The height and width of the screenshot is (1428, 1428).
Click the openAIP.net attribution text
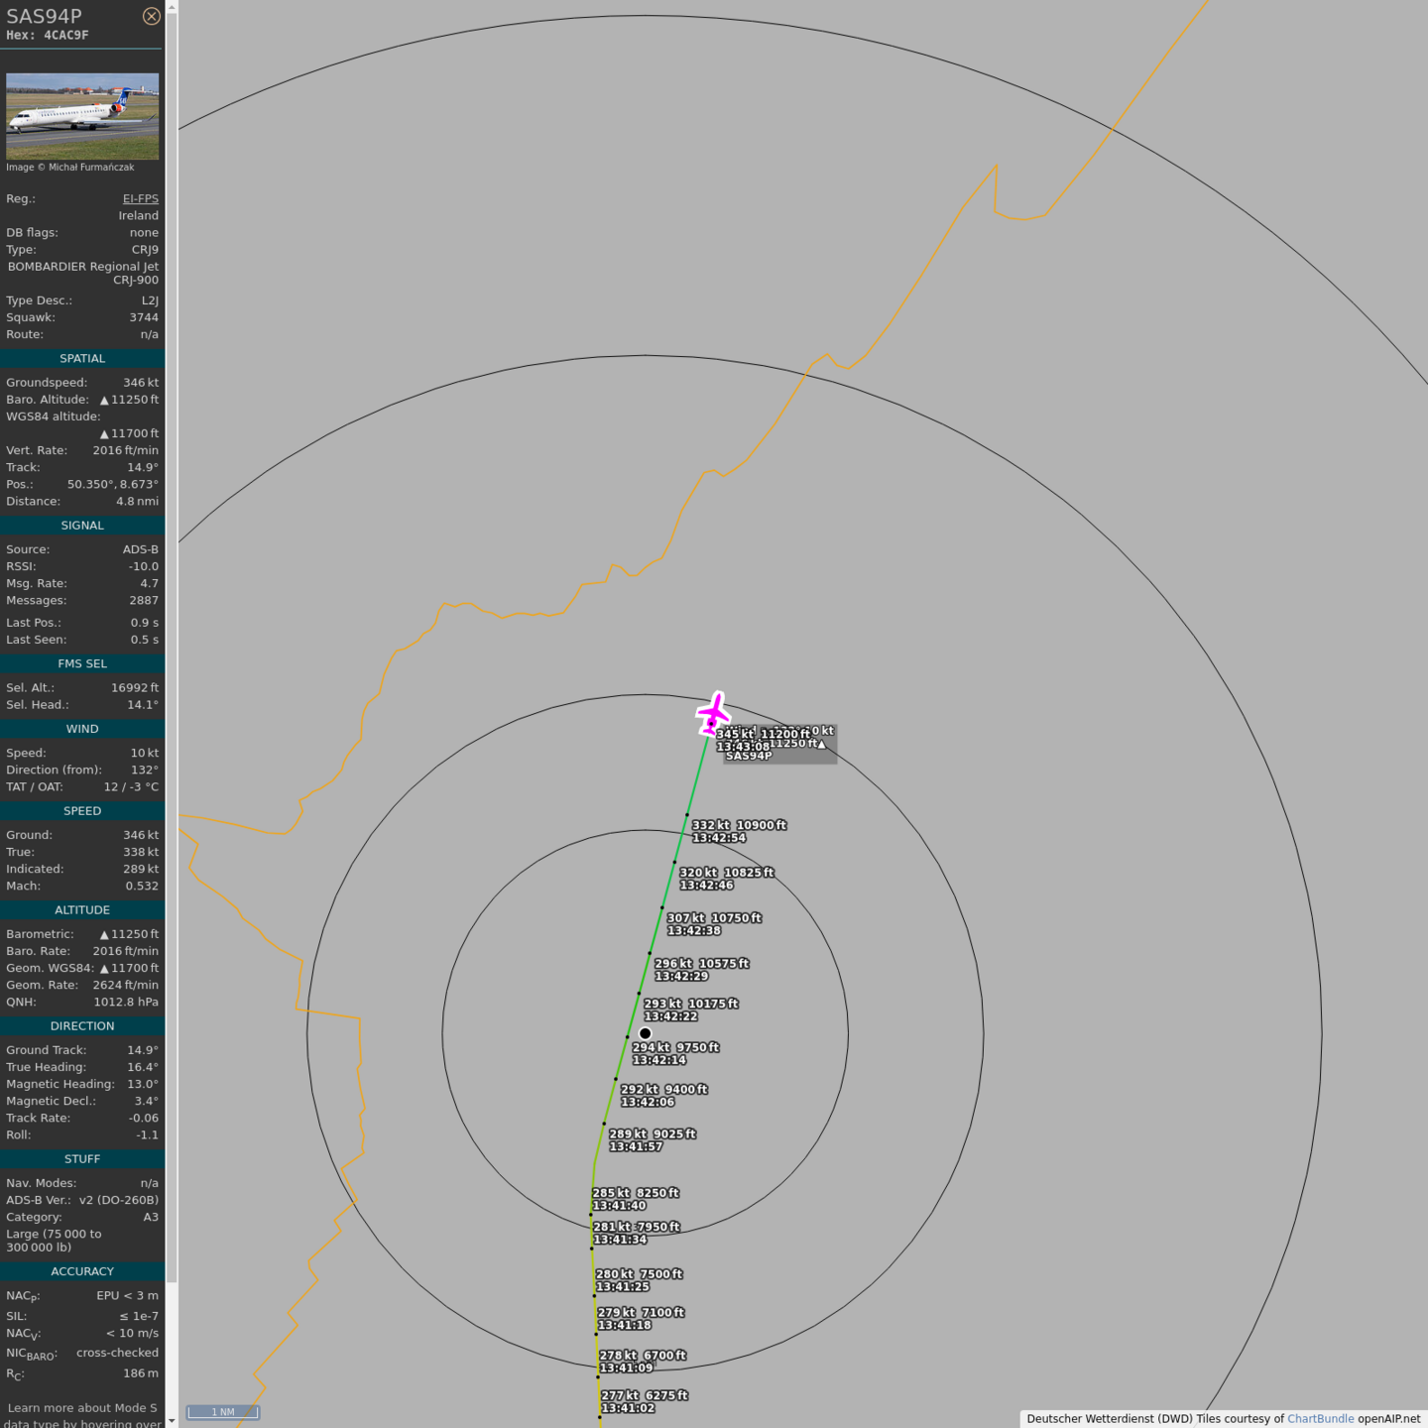click(x=1388, y=1418)
